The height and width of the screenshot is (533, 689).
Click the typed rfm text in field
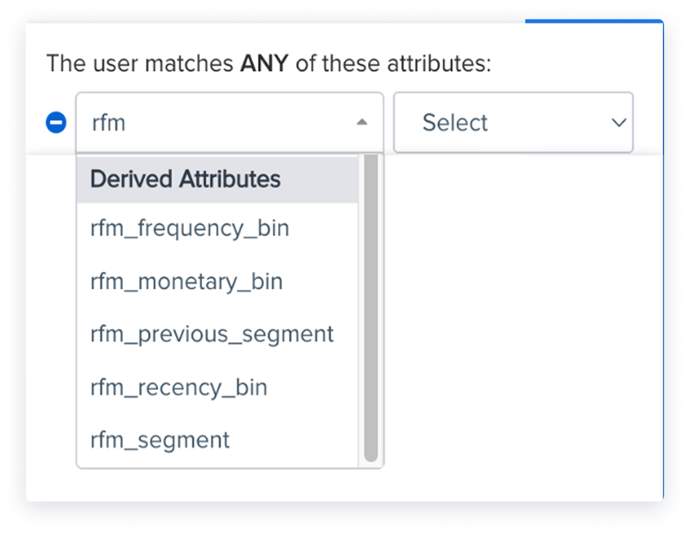(x=108, y=123)
